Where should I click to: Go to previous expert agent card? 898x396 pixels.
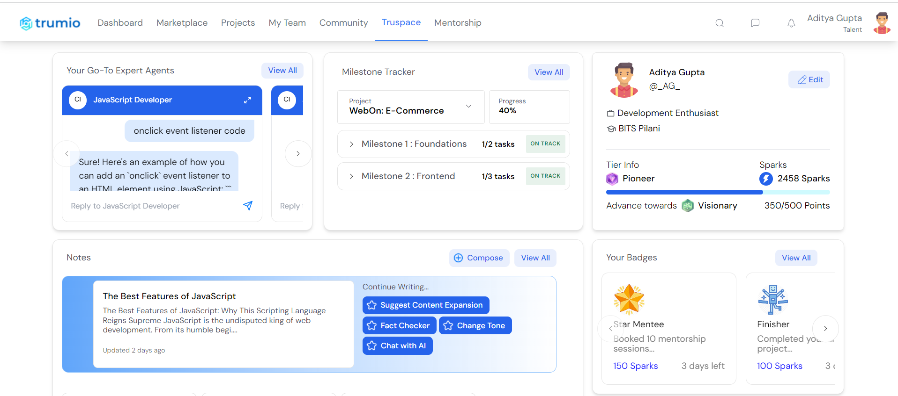(x=67, y=153)
